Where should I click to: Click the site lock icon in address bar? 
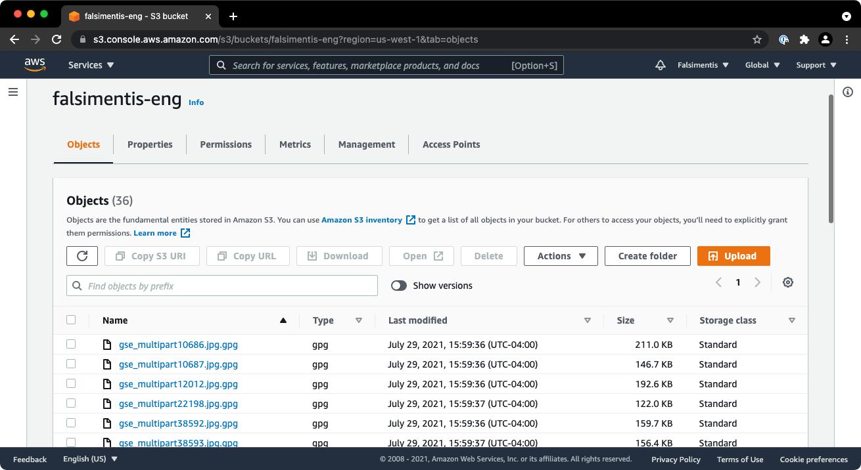coord(82,39)
